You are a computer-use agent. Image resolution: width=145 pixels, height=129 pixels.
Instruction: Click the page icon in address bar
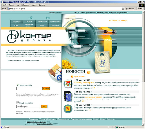(8, 9)
